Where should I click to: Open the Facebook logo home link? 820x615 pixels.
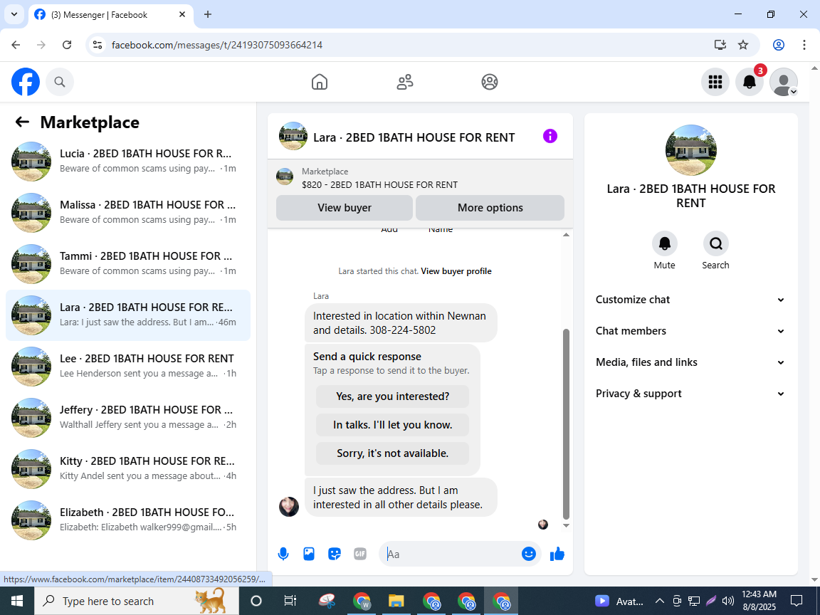(x=26, y=82)
